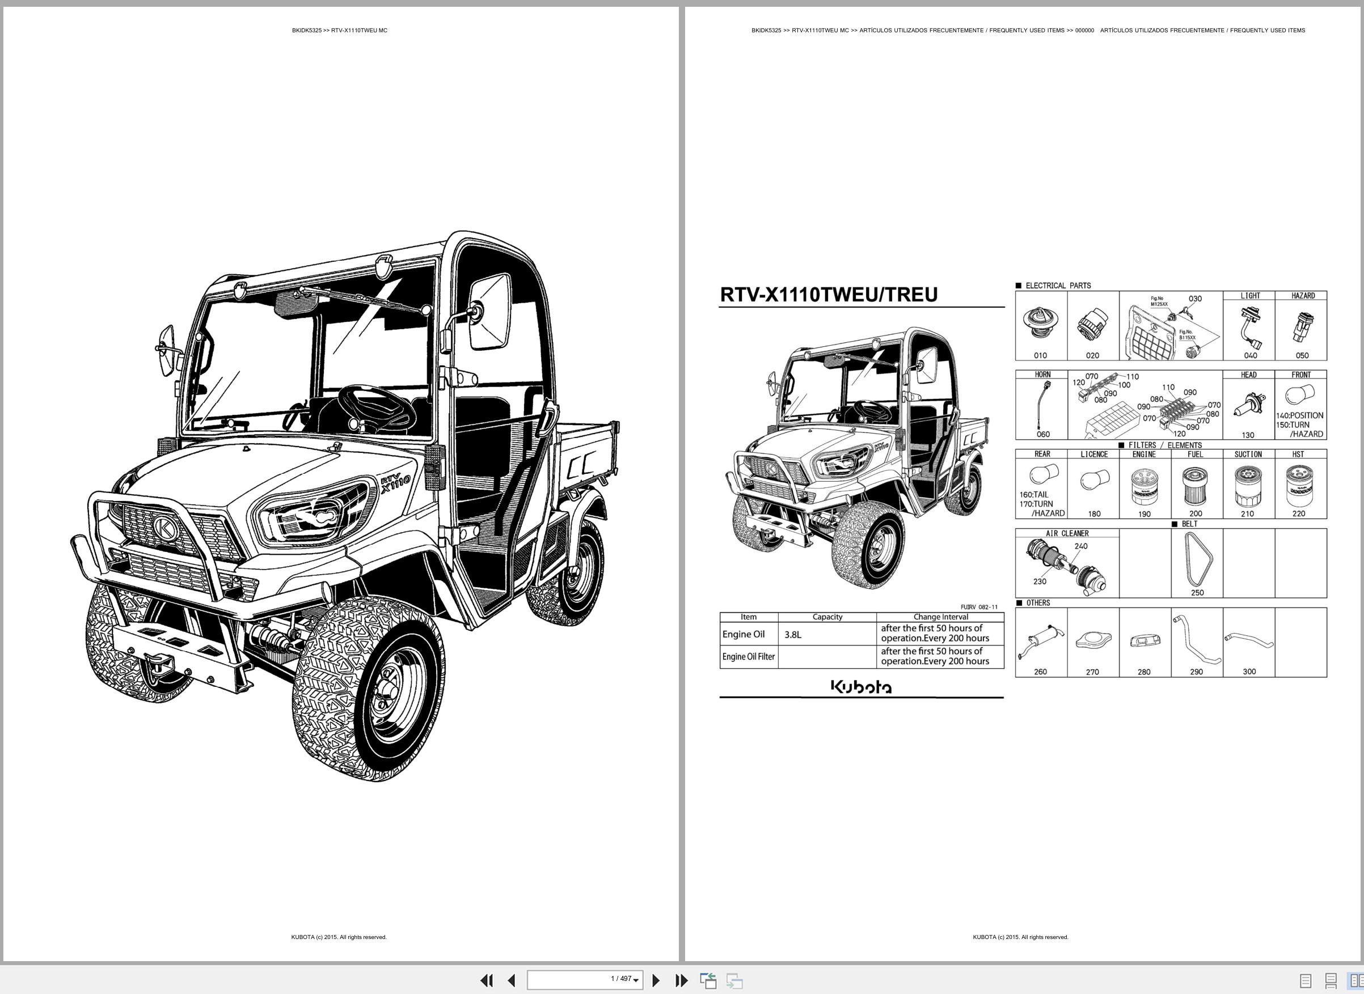
Task: Go to the previous page
Action: (511, 980)
